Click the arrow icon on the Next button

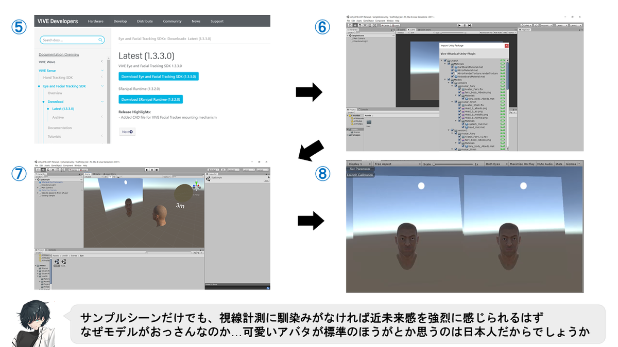click(x=132, y=132)
